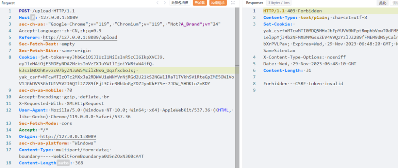The image size is (398, 168).
Task: Select the 美化 response view button
Action: tap(382, 3)
